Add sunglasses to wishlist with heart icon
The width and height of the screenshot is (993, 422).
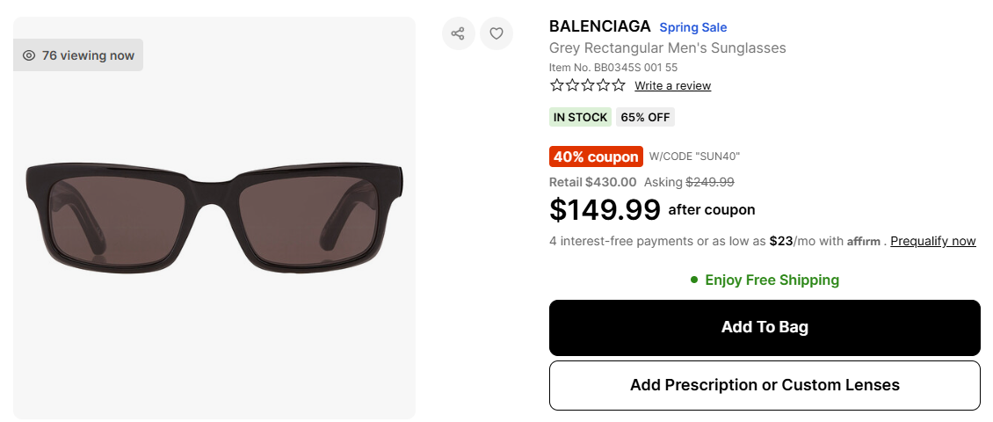tap(496, 33)
